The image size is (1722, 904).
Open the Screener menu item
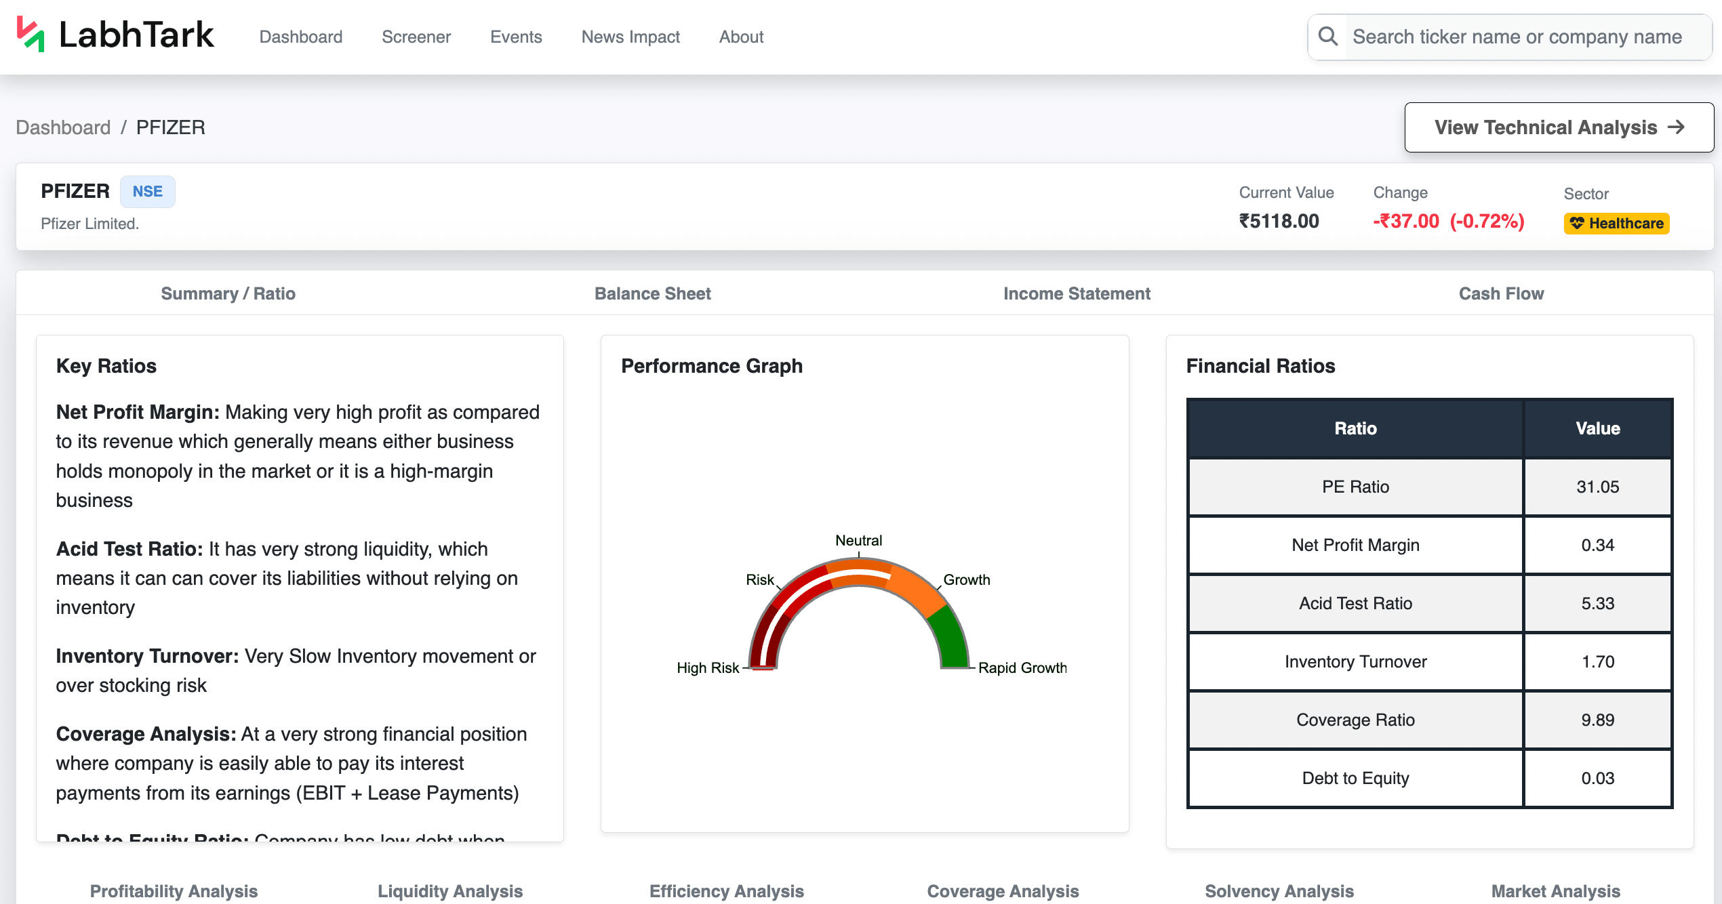tap(416, 37)
